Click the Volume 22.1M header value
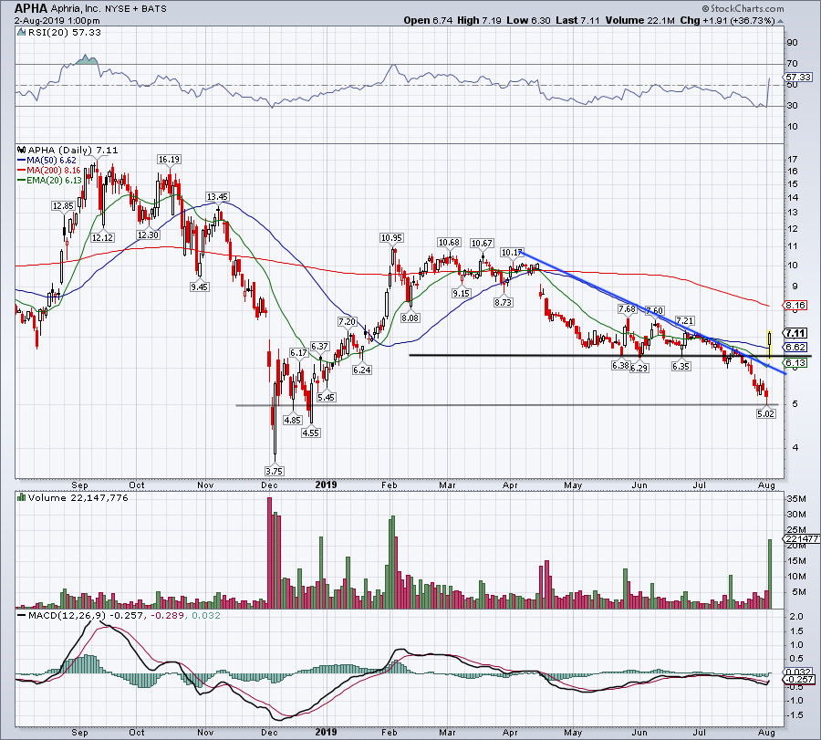 click(639, 20)
